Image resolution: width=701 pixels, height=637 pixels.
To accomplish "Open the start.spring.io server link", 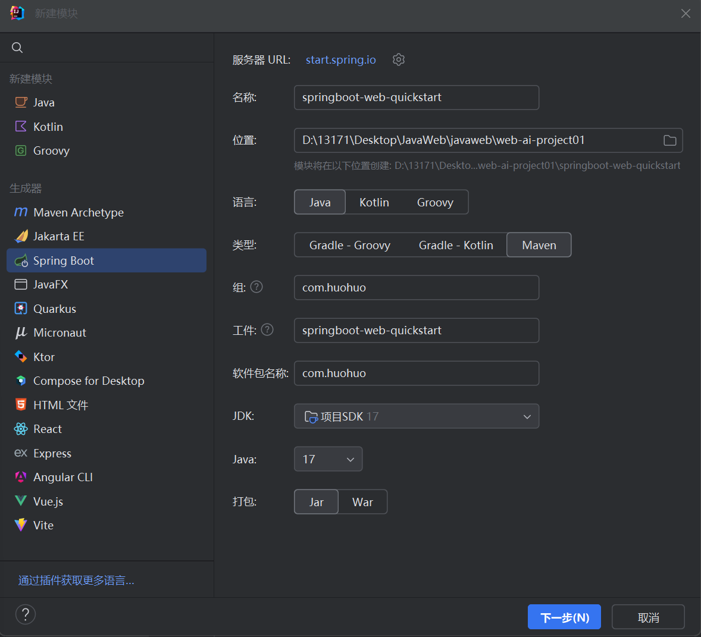I will [x=340, y=59].
